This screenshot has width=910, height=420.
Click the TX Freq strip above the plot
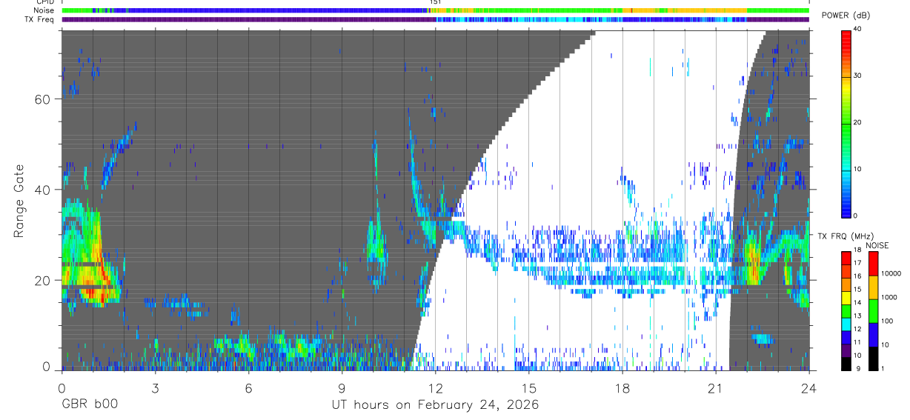pos(435,19)
